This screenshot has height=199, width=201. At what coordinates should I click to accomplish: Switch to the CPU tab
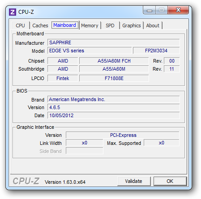[x=21, y=25]
